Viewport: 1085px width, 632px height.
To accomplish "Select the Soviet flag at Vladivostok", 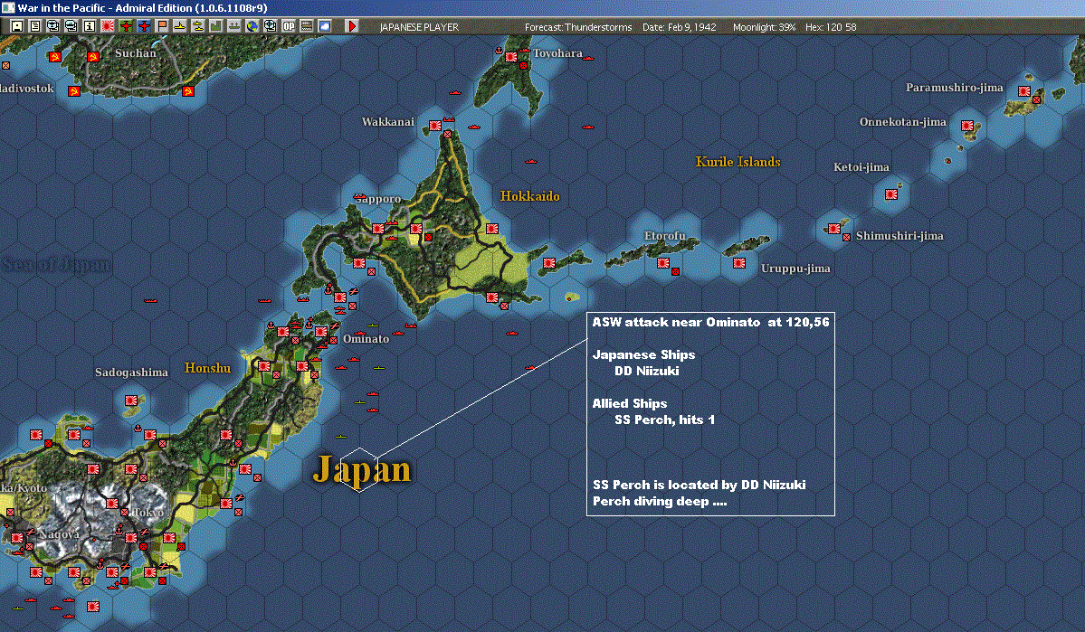I will [x=74, y=90].
